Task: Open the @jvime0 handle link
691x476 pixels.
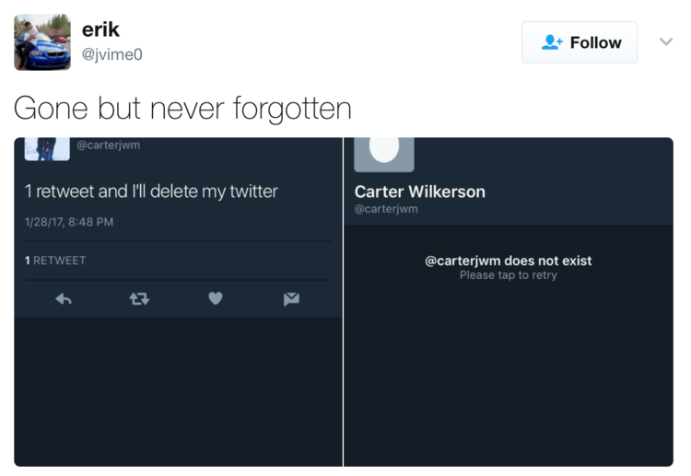Action: (x=112, y=55)
